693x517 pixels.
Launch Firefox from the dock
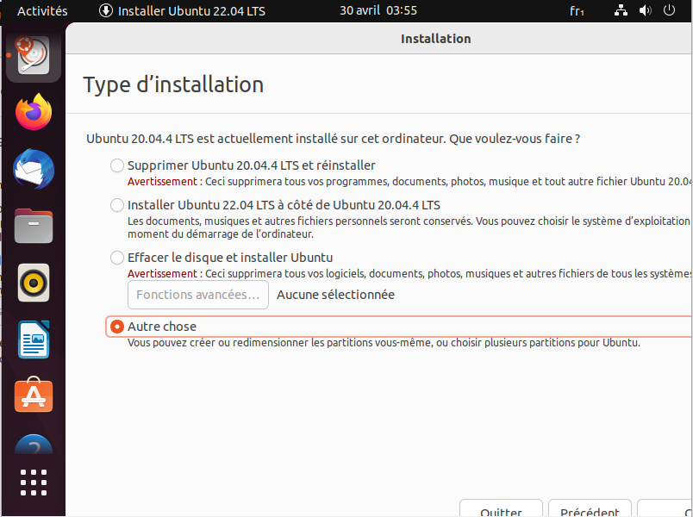(34, 112)
